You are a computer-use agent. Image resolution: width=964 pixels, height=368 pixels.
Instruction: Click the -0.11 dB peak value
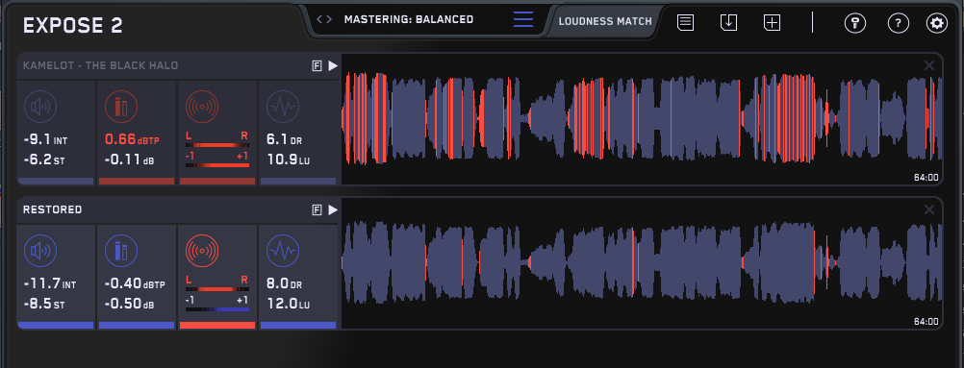[x=129, y=160]
